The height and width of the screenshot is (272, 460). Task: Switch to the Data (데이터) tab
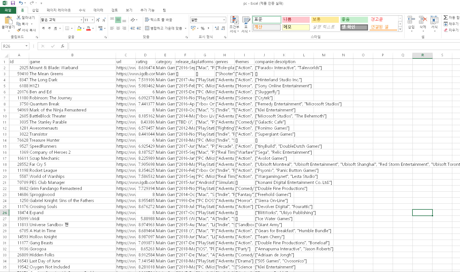(x=98, y=10)
